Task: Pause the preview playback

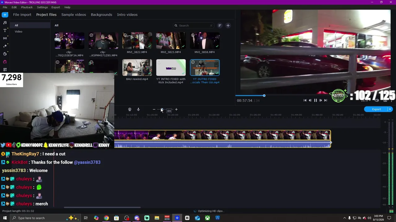Action: tap(315, 100)
